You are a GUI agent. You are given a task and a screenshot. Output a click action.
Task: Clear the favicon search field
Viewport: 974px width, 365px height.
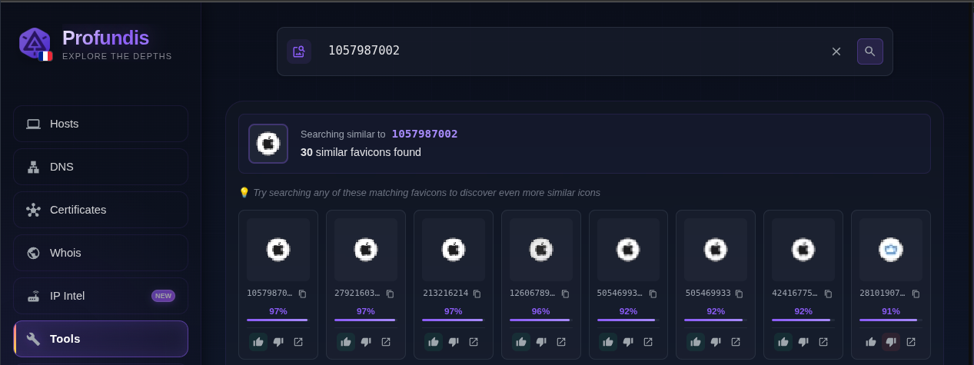tap(836, 51)
